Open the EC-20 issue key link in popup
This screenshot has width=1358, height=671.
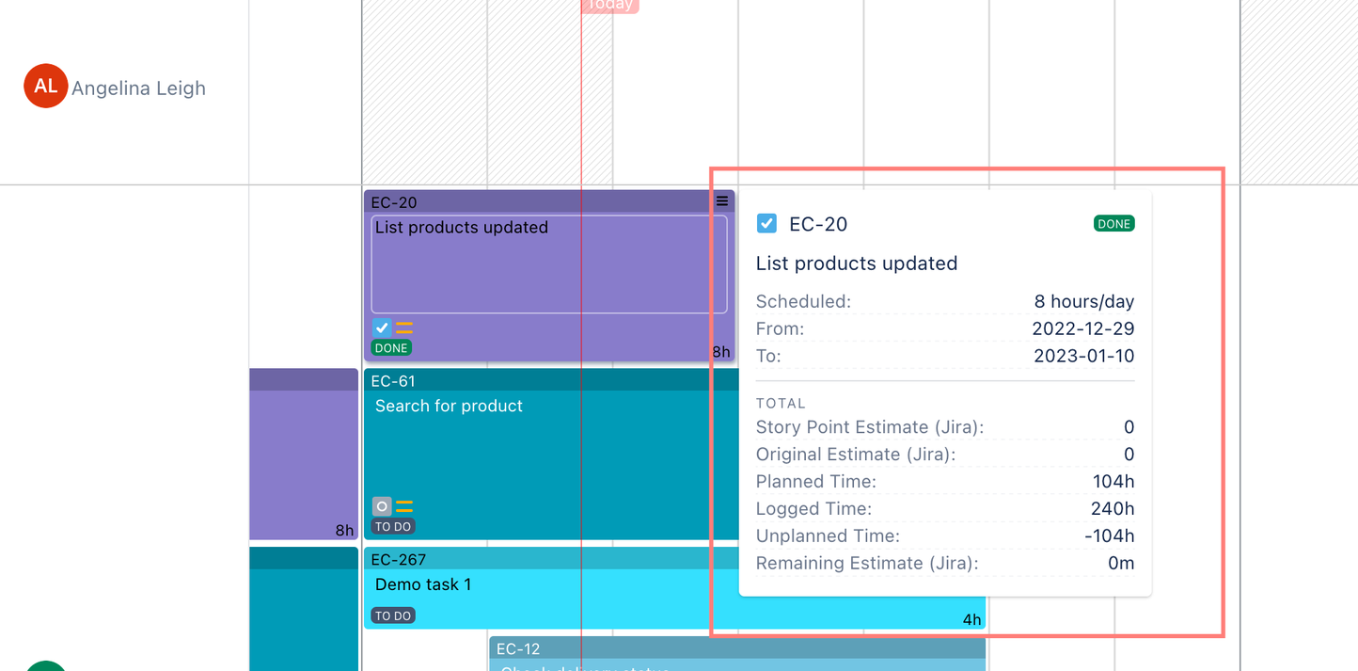[x=818, y=224]
